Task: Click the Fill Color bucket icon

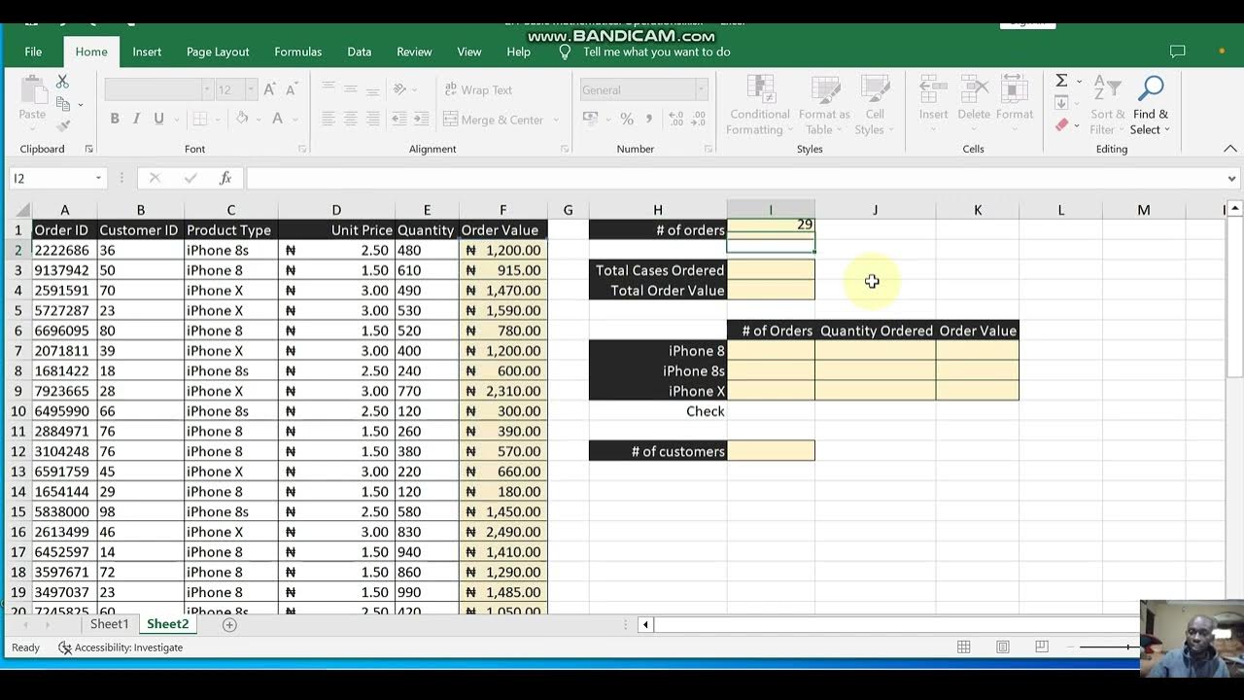Action: [242, 119]
